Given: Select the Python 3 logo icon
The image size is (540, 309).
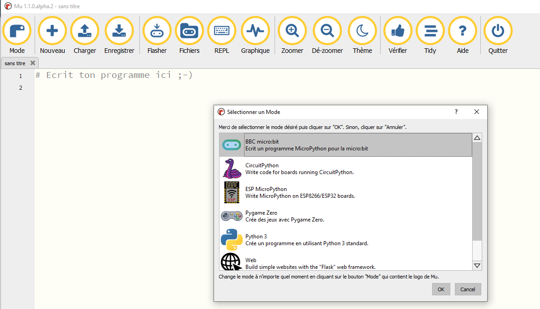Looking at the screenshot, I should pos(232,240).
